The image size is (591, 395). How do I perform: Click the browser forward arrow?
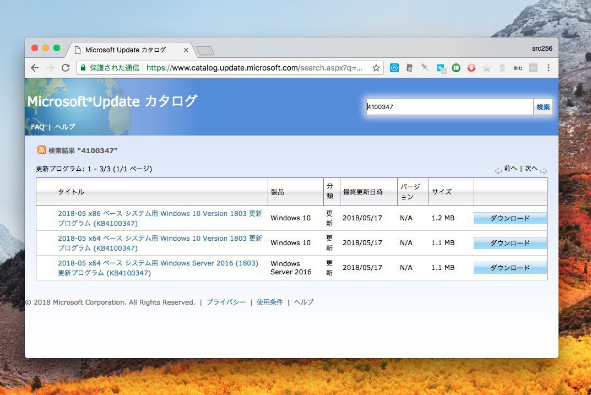(50, 68)
